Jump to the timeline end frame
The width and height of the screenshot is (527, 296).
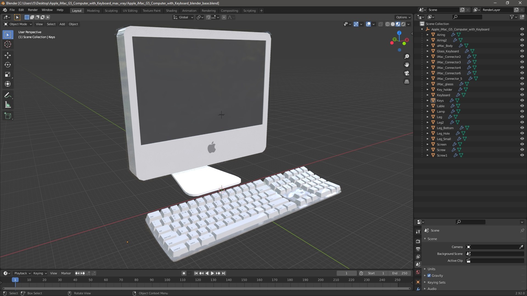tap(224, 273)
